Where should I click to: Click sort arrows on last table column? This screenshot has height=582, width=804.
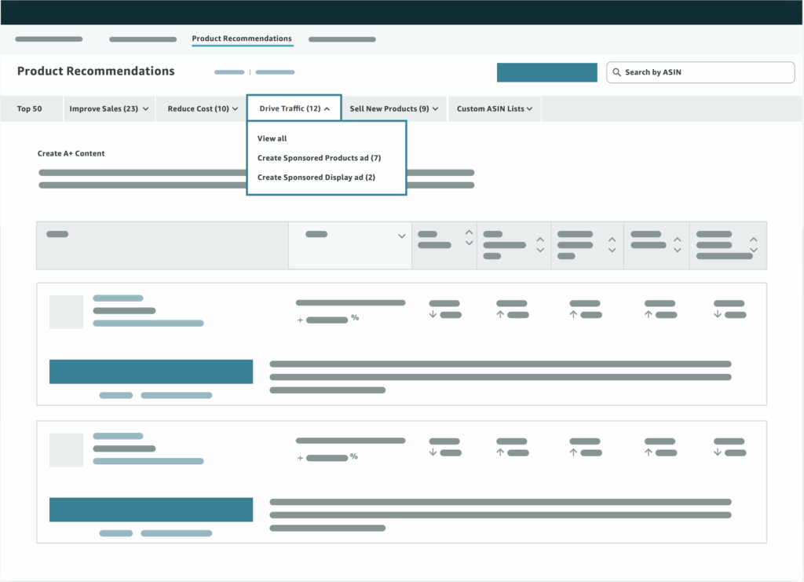[x=753, y=244]
